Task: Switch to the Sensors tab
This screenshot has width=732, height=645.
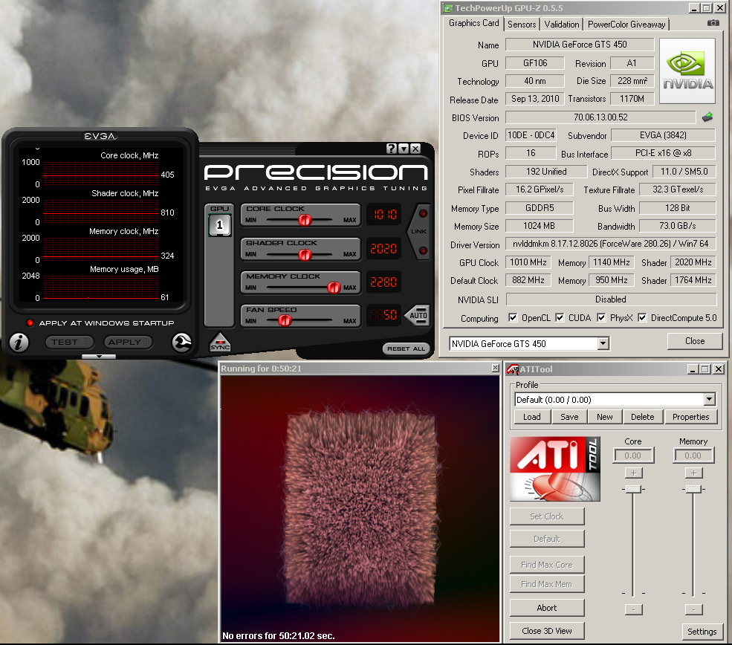Action: tap(522, 25)
